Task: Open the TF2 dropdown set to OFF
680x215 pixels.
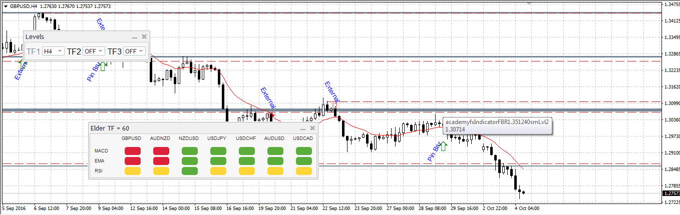Action: pyautogui.click(x=94, y=51)
